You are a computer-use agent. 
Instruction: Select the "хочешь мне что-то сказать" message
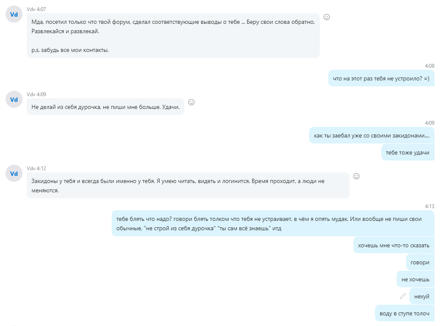393,245
